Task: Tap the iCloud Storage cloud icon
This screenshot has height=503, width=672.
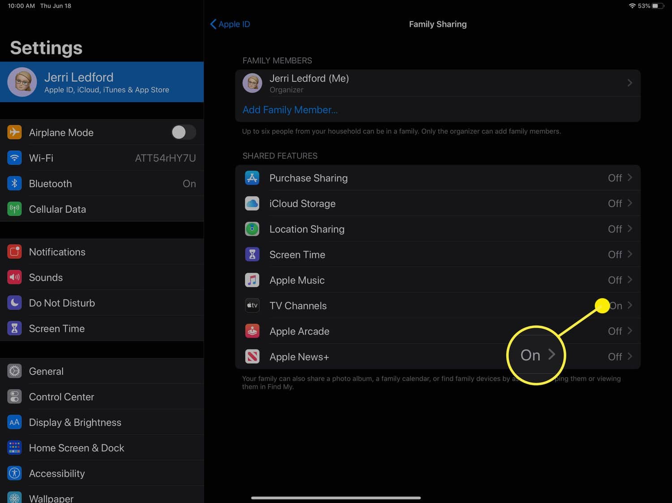Action: pyautogui.click(x=252, y=204)
